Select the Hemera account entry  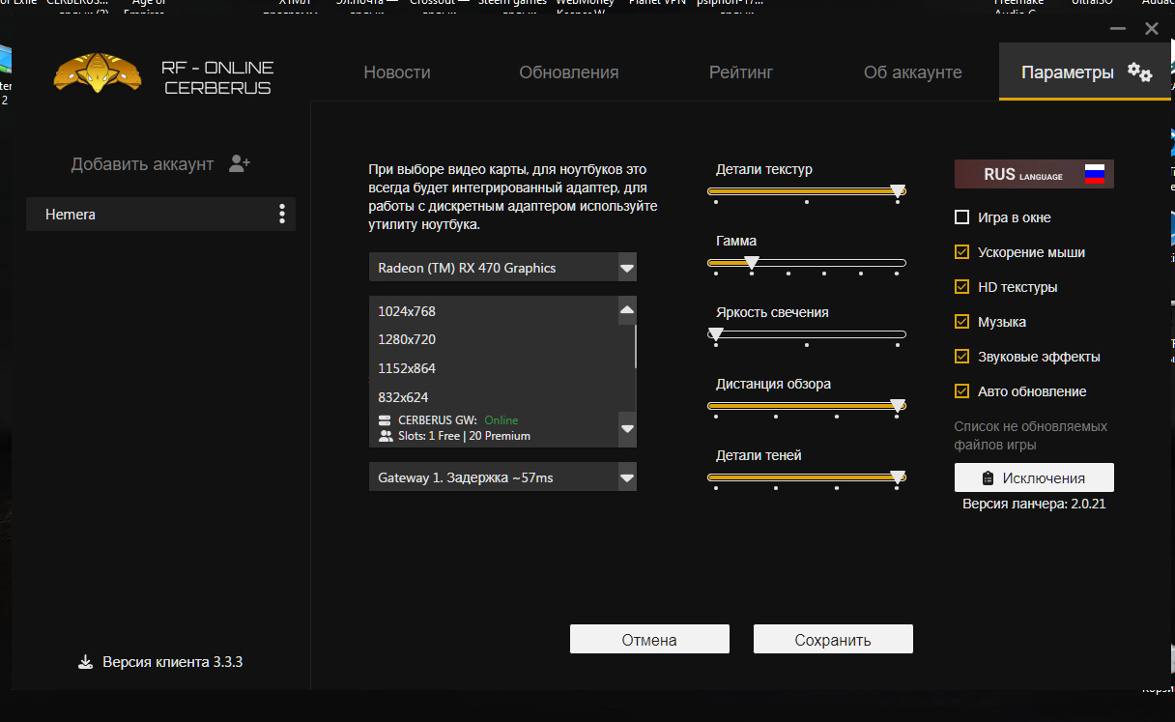coord(160,215)
